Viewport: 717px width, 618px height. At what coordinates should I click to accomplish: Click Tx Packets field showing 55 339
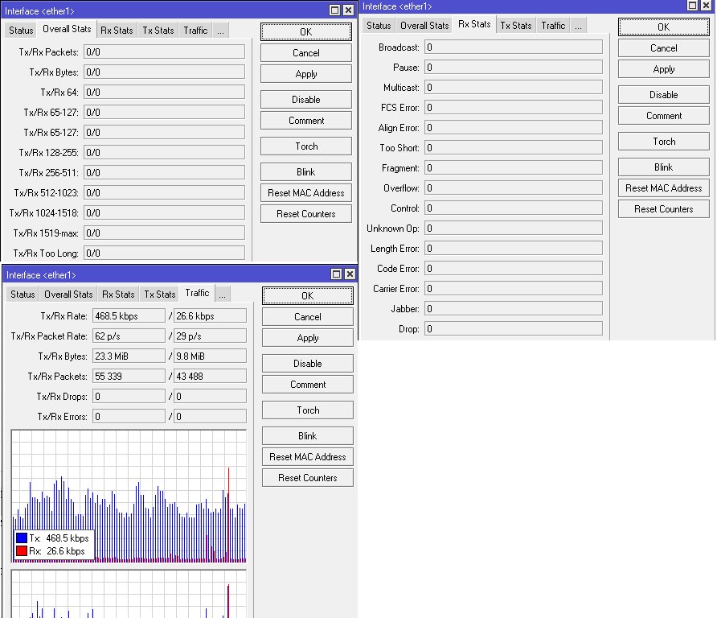pos(129,377)
